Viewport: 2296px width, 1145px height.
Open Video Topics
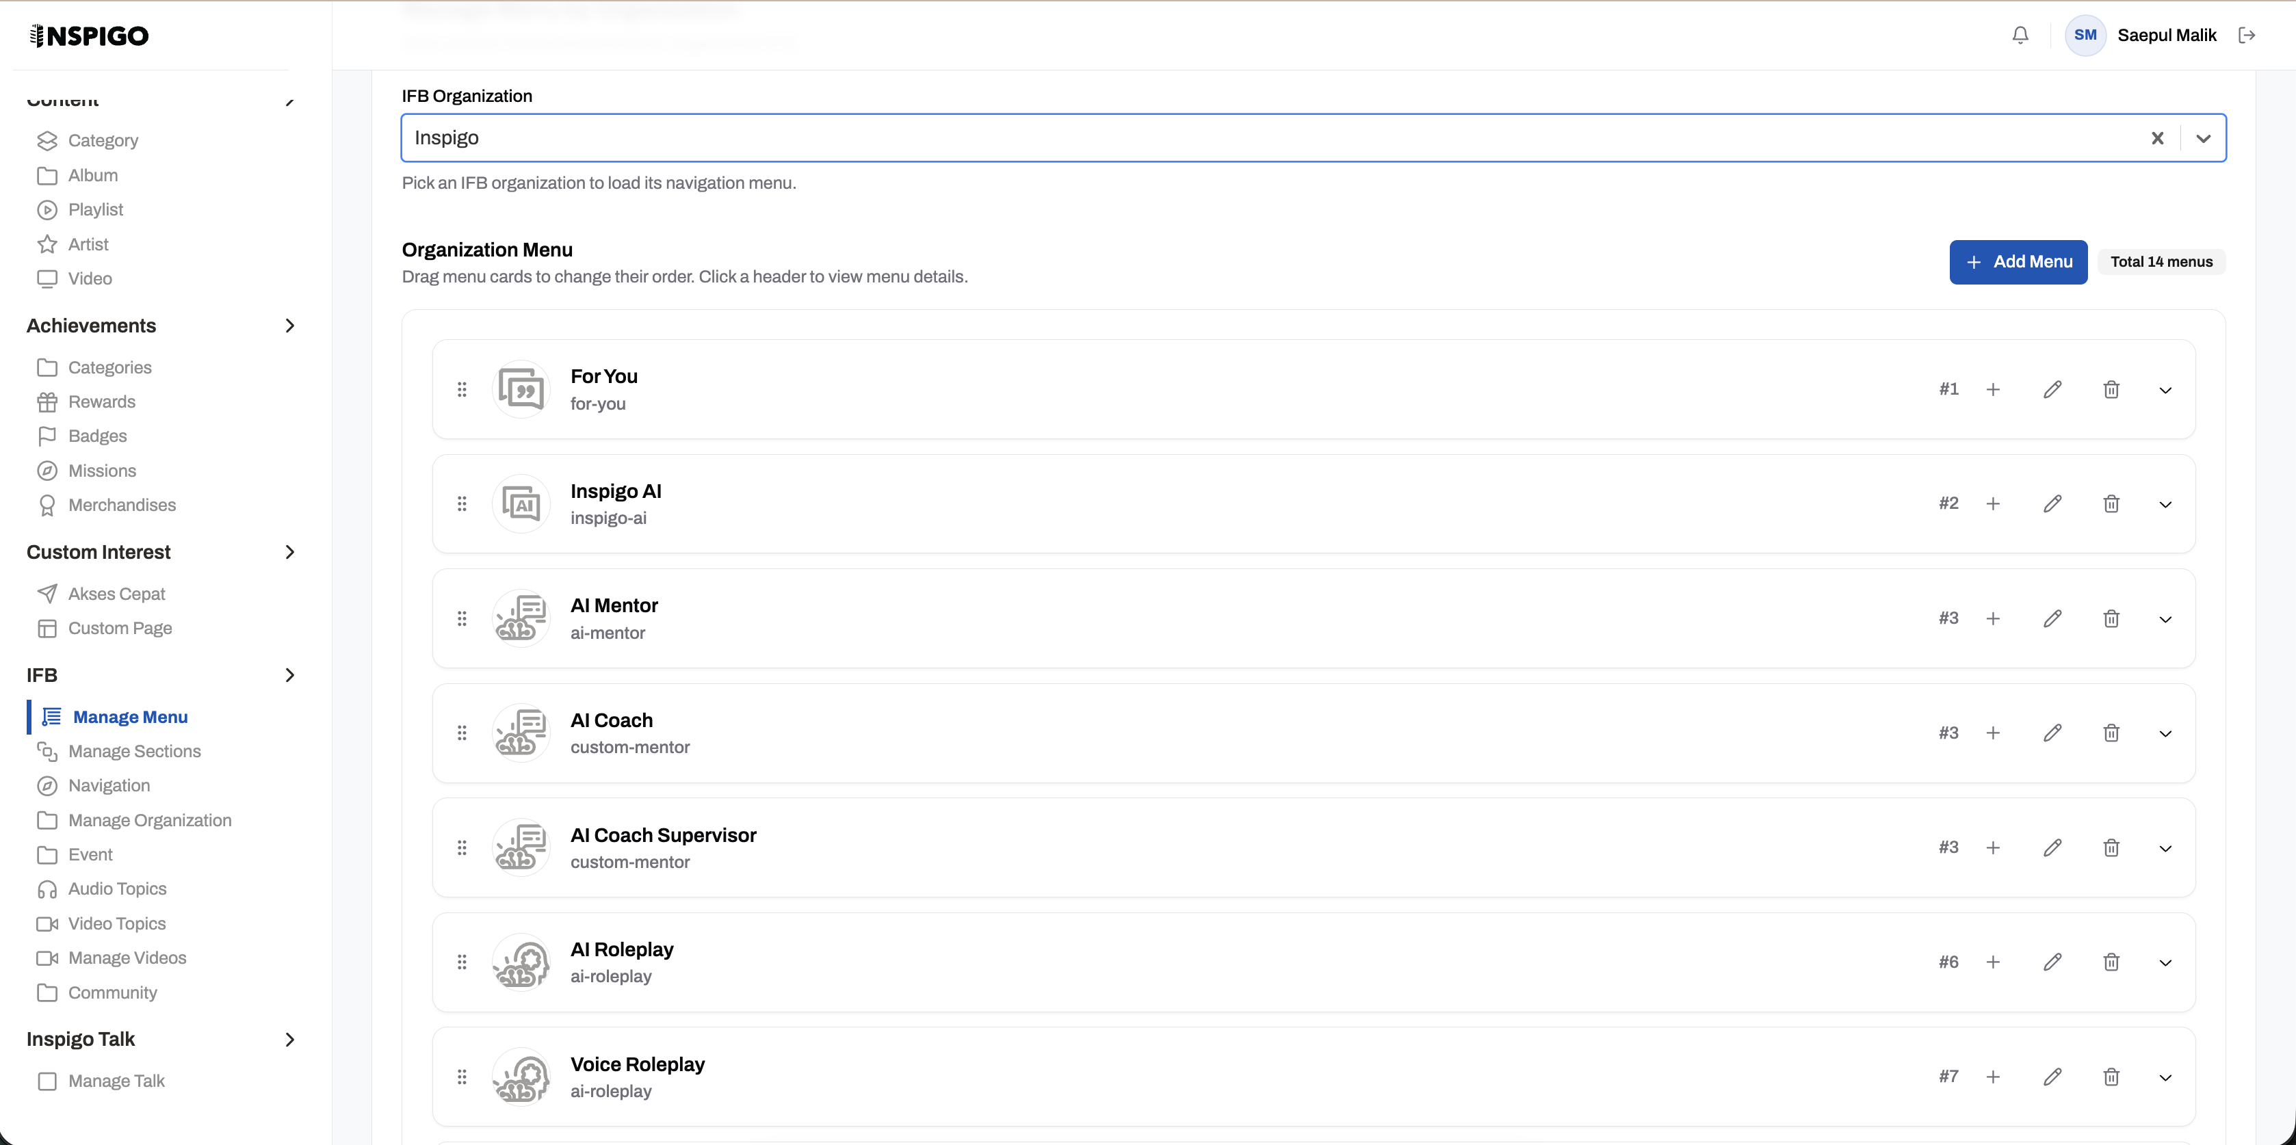pyautogui.click(x=101, y=924)
